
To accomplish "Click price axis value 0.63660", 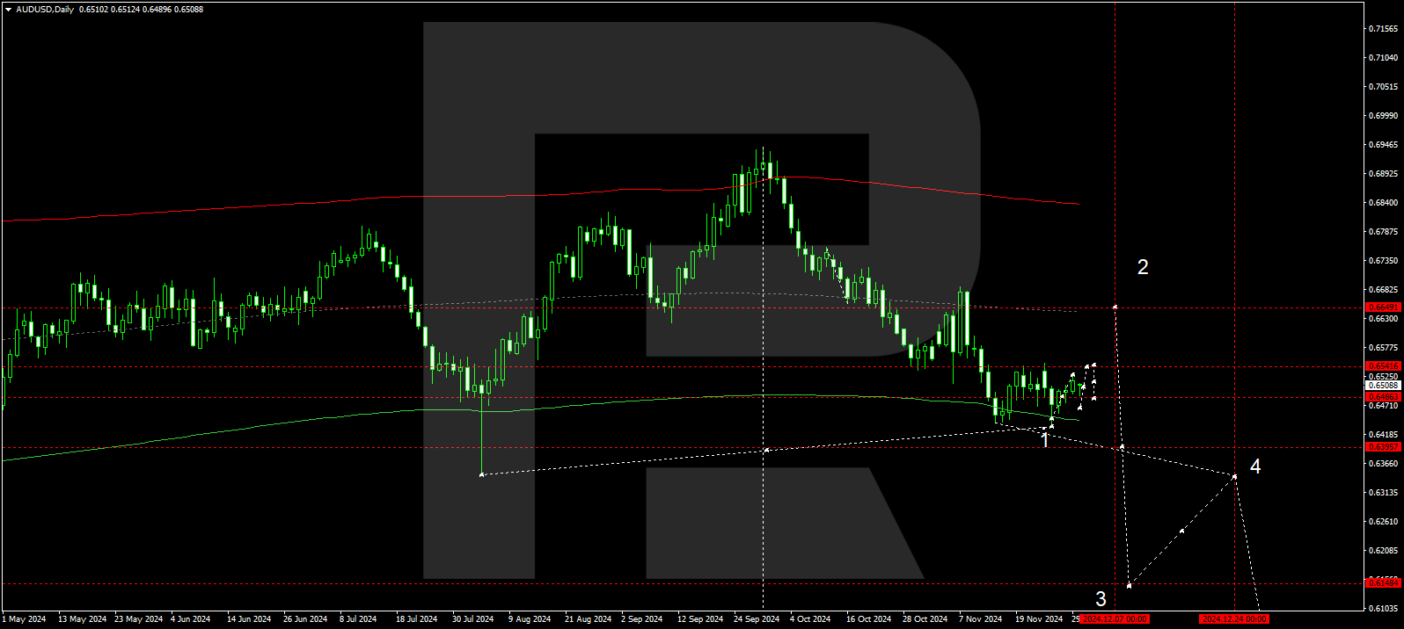I will (1383, 464).
